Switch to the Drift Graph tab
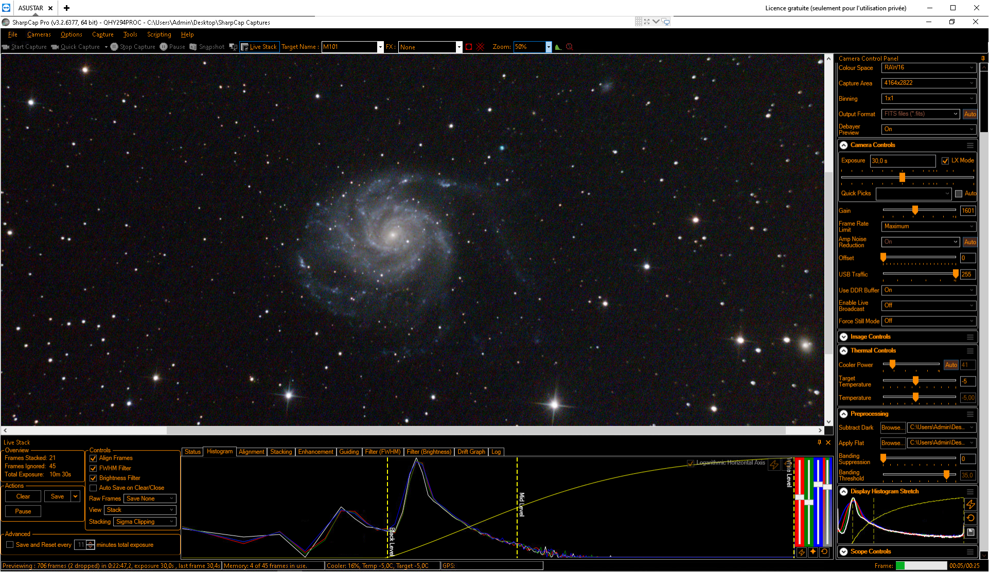This screenshot has height=572, width=989. click(471, 452)
